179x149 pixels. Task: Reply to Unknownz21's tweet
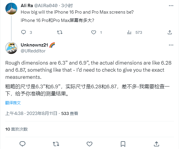click(22, 144)
